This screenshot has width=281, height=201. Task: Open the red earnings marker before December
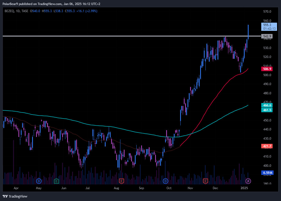tap(206, 181)
